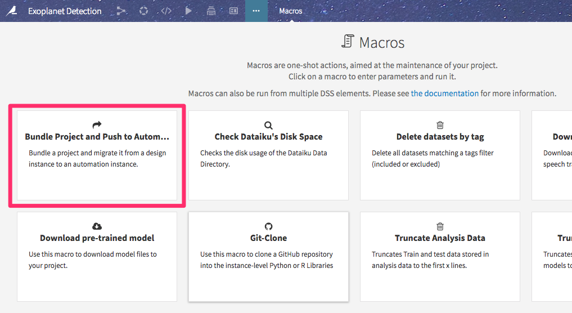Open Truncate Analysis Data macro
Screen dimensions: 572x313
pos(440,256)
